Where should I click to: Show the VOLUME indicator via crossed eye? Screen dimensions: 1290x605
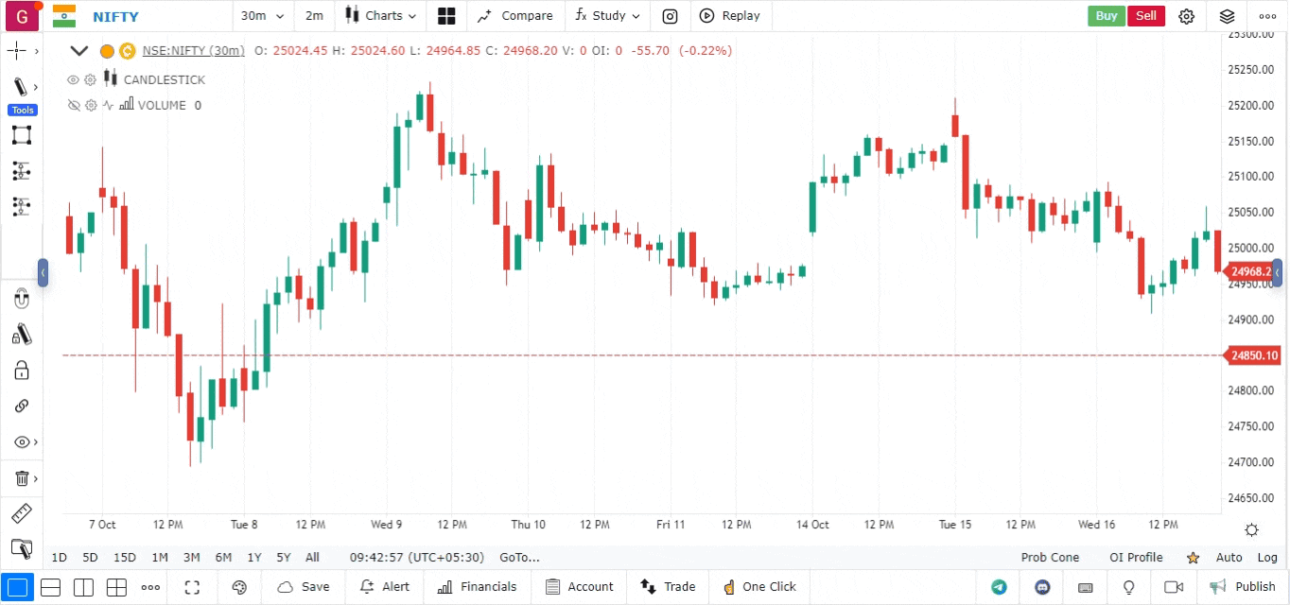73,105
